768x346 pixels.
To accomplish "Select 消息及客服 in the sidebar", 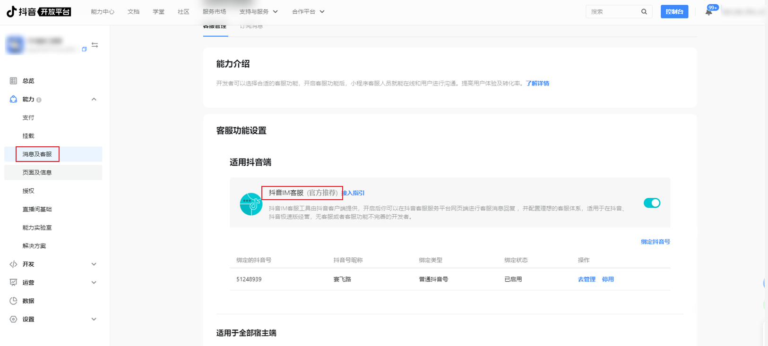I will pyautogui.click(x=53, y=154).
